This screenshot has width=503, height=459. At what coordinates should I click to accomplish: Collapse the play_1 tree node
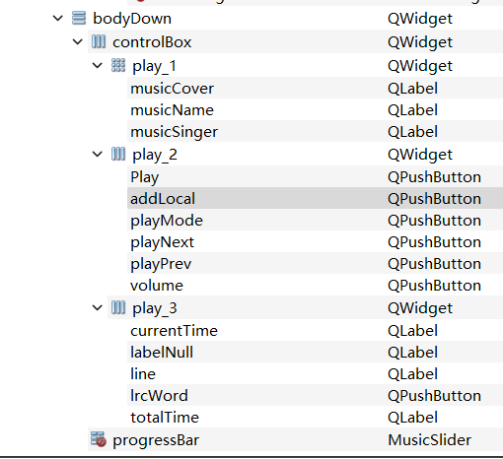click(98, 65)
